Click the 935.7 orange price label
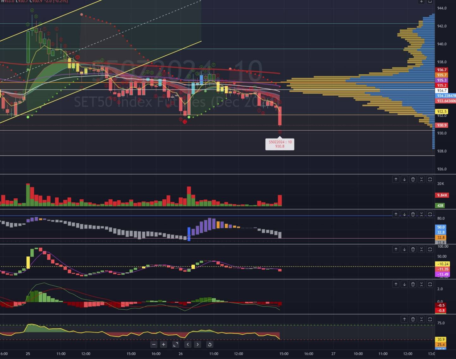Image resolution: width=456 pixels, height=359 pixels. (x=442, y=75)
